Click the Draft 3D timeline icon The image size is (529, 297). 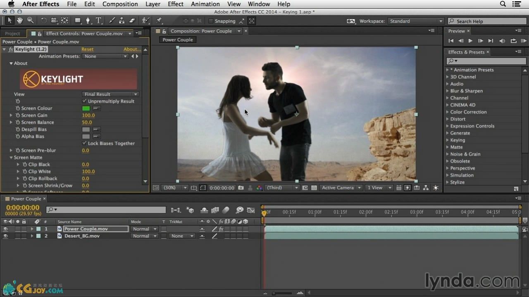pos(190,210)
